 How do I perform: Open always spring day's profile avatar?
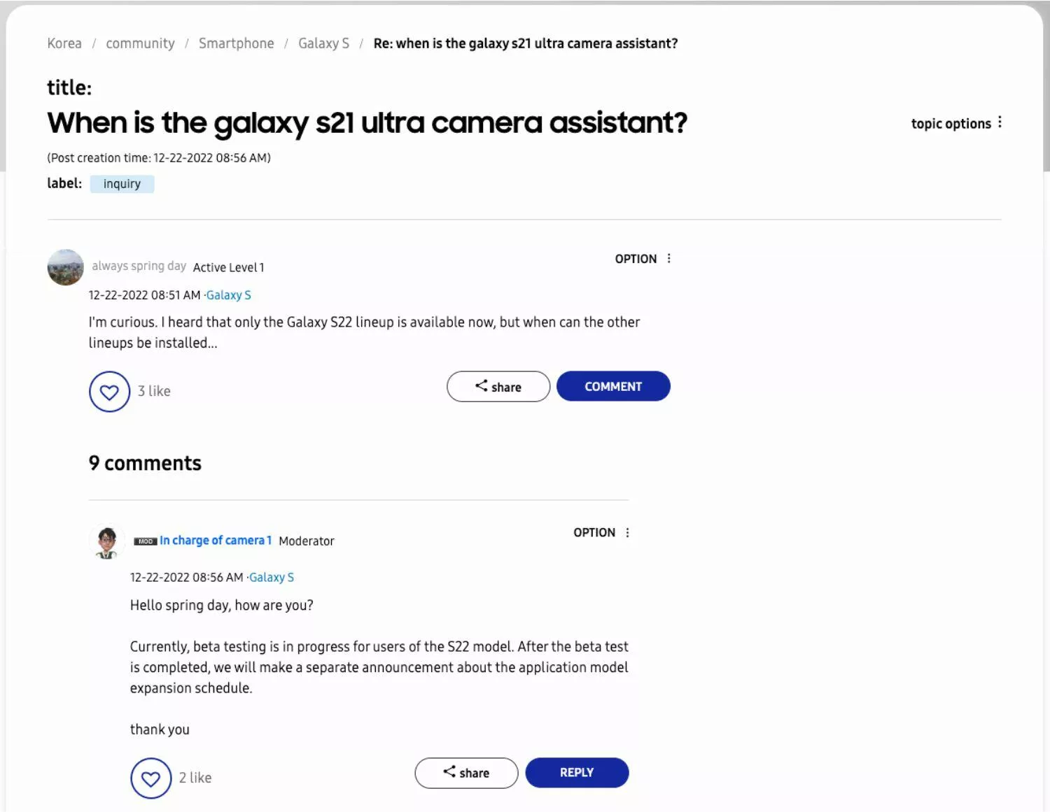[x=65, y=267]
